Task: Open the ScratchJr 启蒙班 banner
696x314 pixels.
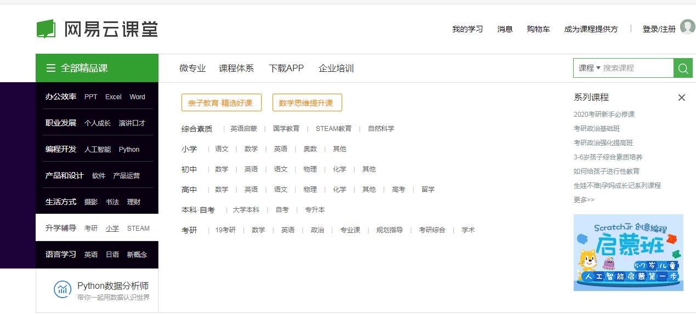Action: [x=629, y=253]
